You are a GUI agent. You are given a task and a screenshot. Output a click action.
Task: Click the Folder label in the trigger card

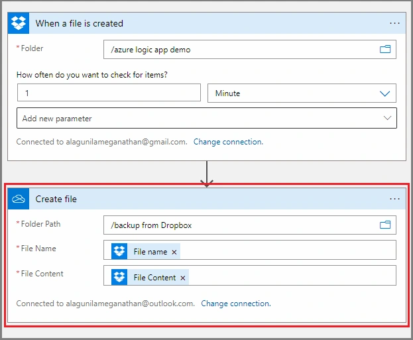pos(32,48)
